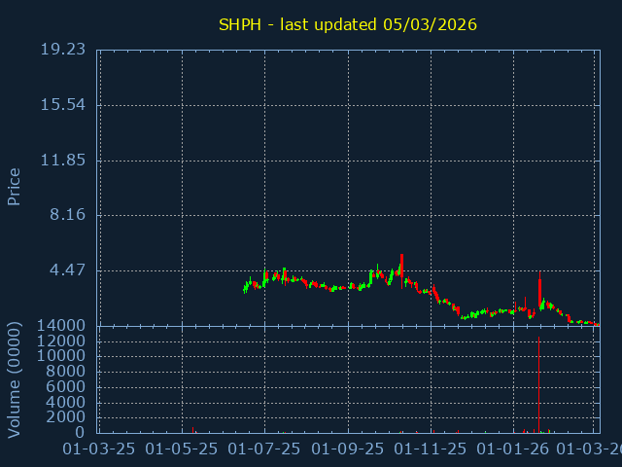Click the 01-09-25 date label
This screenshot has width=622, height=467.
coord(348,449)
